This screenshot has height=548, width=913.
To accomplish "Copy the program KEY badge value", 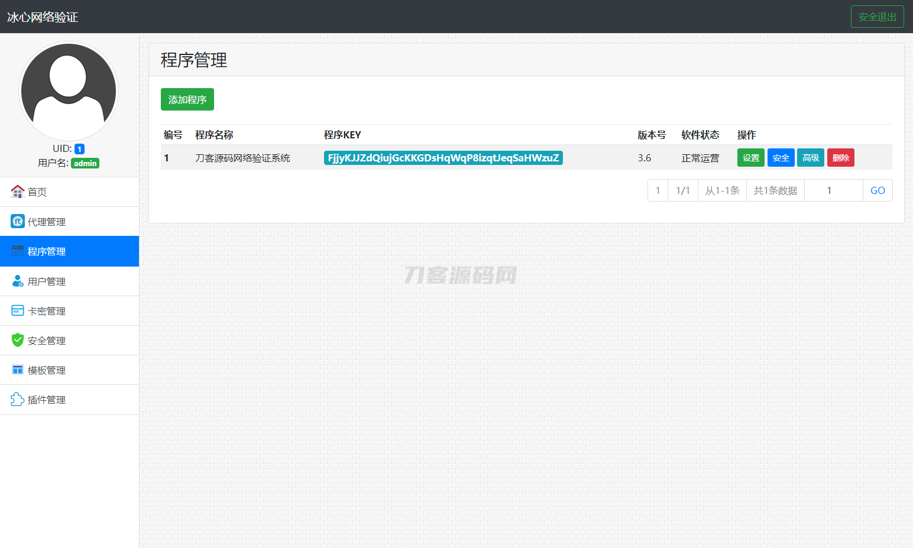I will [442, 158].
